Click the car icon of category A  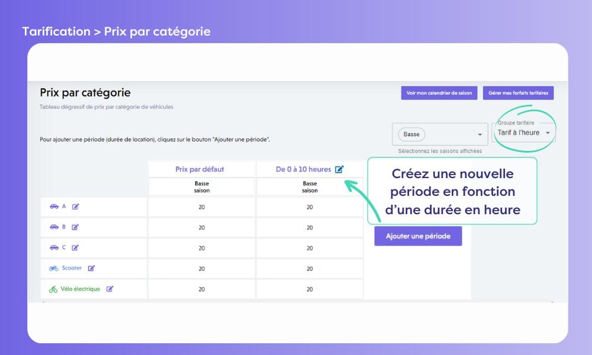point(54,206)
